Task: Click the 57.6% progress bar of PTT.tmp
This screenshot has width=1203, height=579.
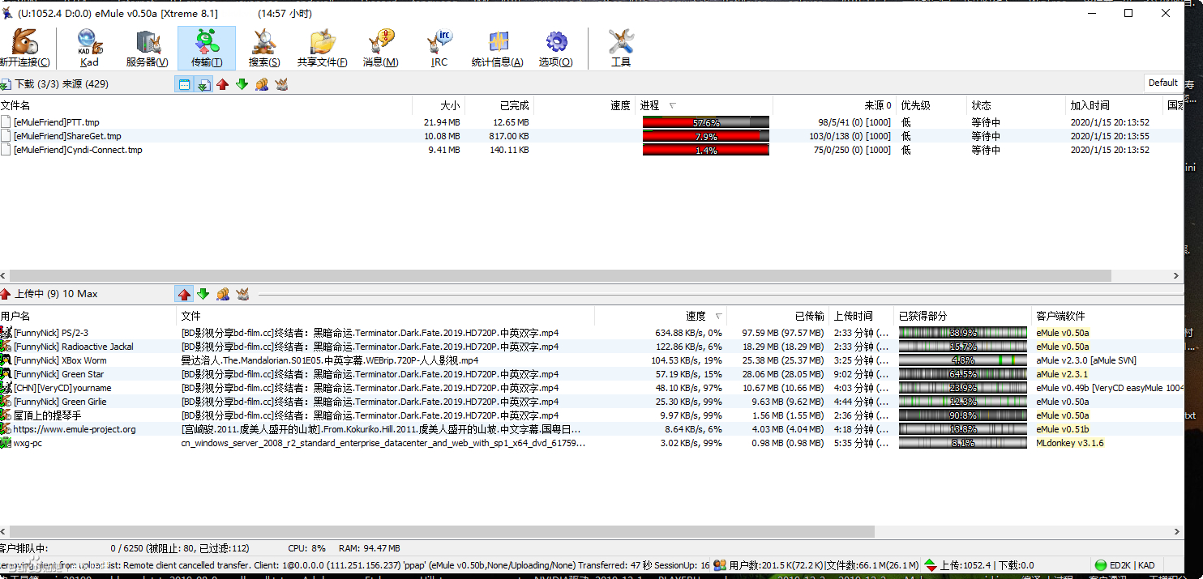Action: [705, 122]
